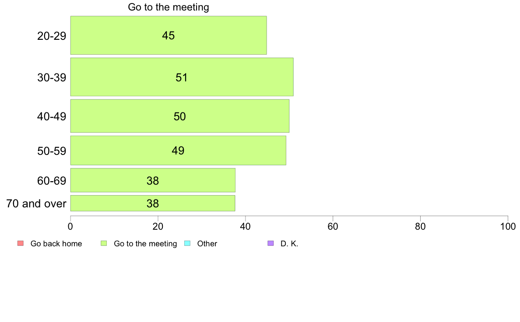The image size is (520, 322).
Task: Click the cyan Other legend swatch
Action: point(187,243)
